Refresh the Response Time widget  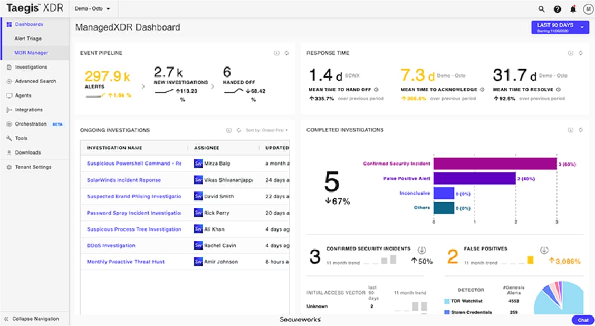pyautogui.click(x=581, y=53)
